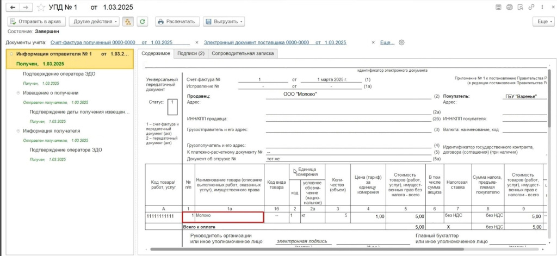Switch to the Сопроводительная записка tab
The image size is (557, 256).
[243, 54]
